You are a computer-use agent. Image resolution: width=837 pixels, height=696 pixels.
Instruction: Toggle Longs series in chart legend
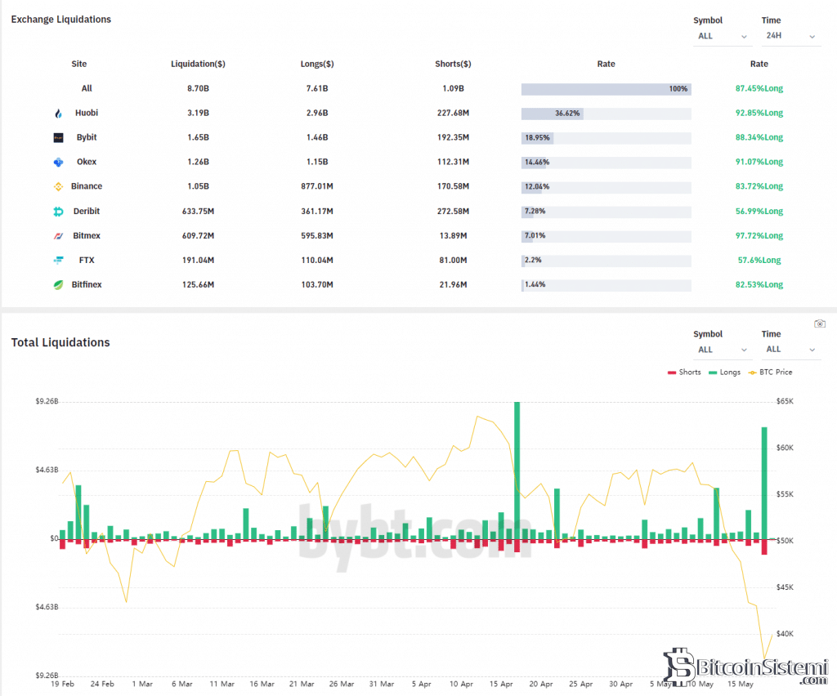pos(723,373)
